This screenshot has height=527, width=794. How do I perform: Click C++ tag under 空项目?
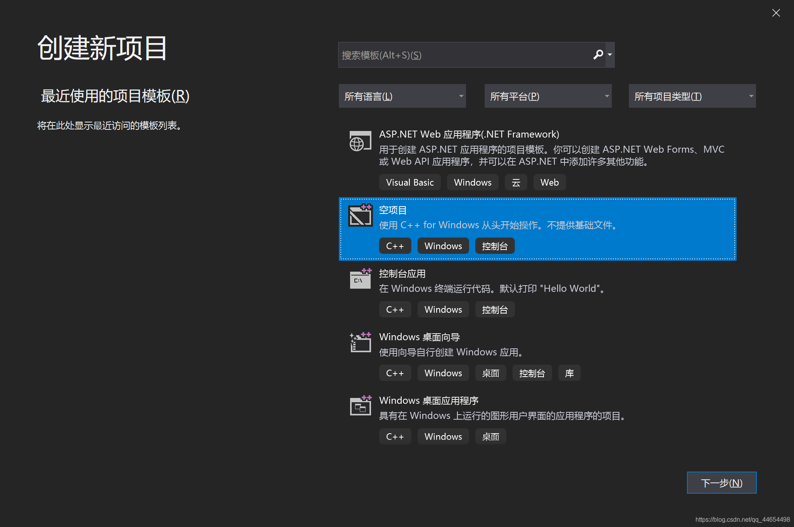395,246
